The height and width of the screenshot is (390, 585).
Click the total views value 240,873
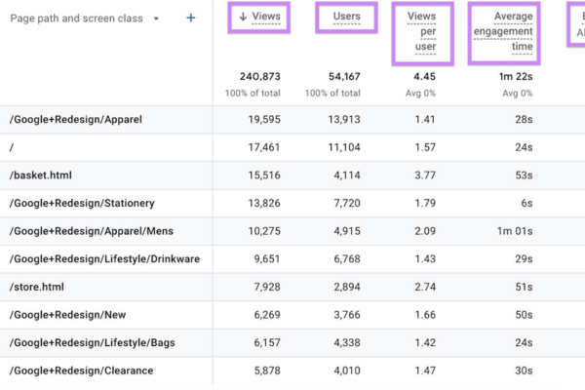pos(260,76)
